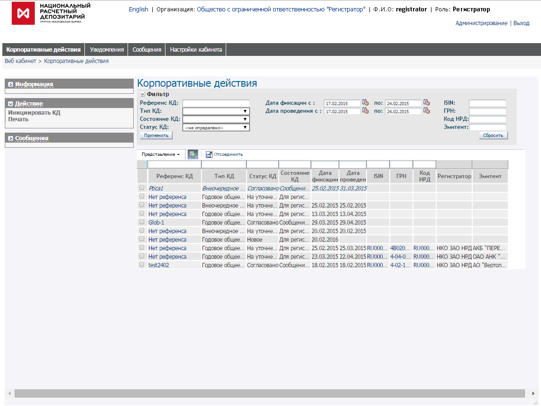Image resolution: width=541 pixels, height=406 pixels.
Task: Switch to the Уведомления tab
Action: coord(107,50)
